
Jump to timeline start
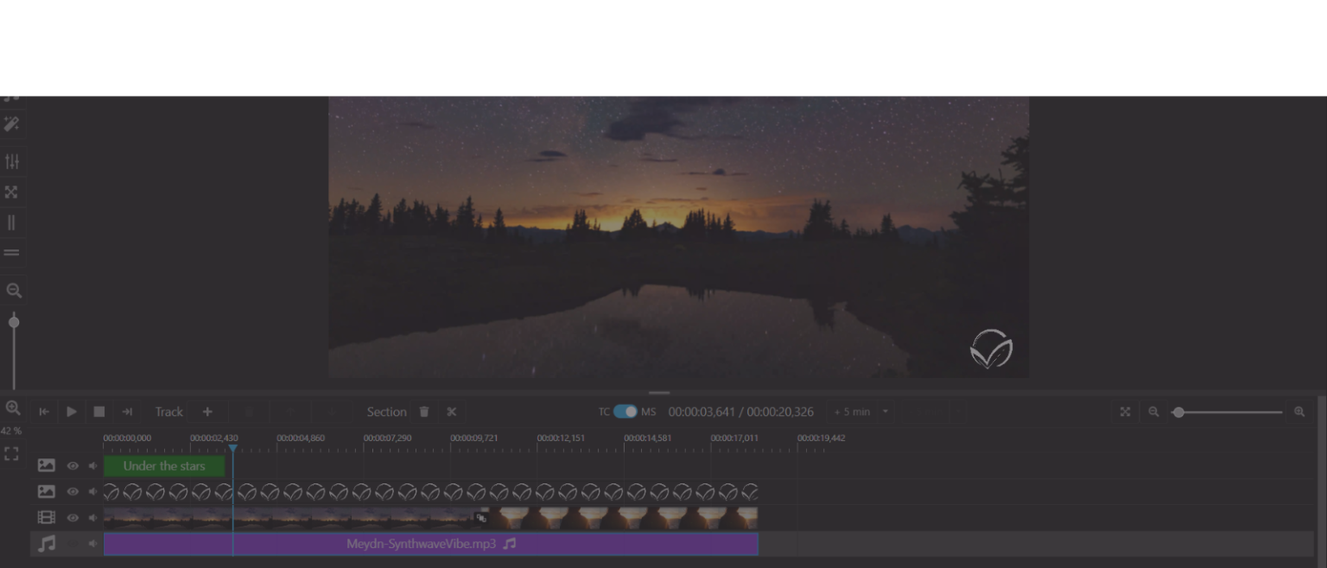pos(44,412)
